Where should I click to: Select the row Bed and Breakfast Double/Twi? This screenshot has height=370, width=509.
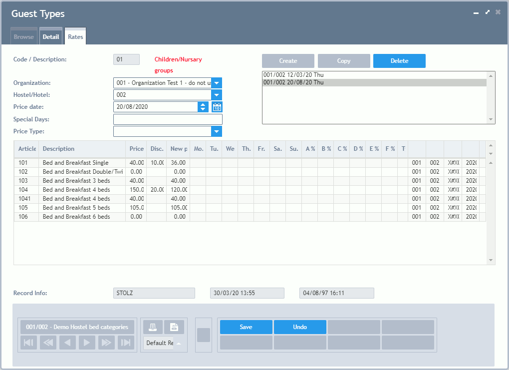point(250,172)
